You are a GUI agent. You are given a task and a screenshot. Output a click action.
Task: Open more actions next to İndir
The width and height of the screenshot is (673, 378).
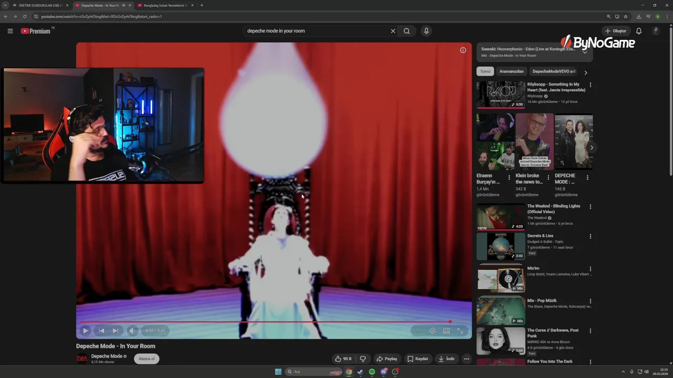click(466, 359)
